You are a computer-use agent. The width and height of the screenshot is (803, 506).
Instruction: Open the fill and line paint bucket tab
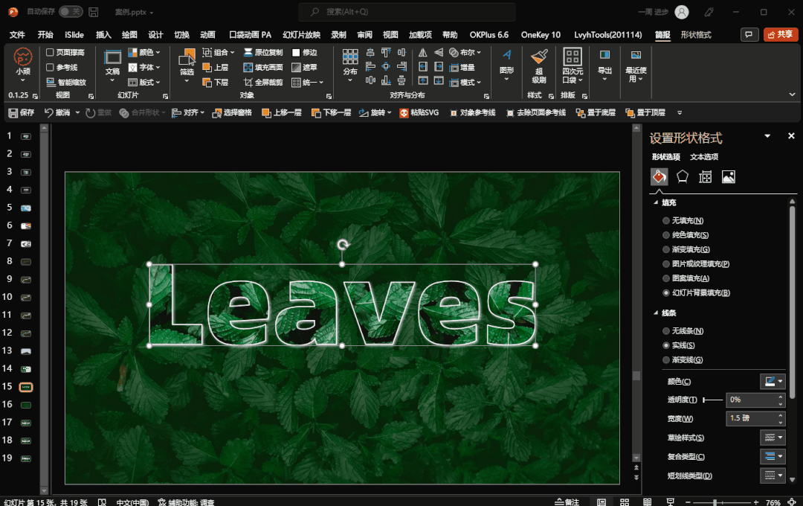[x=659, y=177]
